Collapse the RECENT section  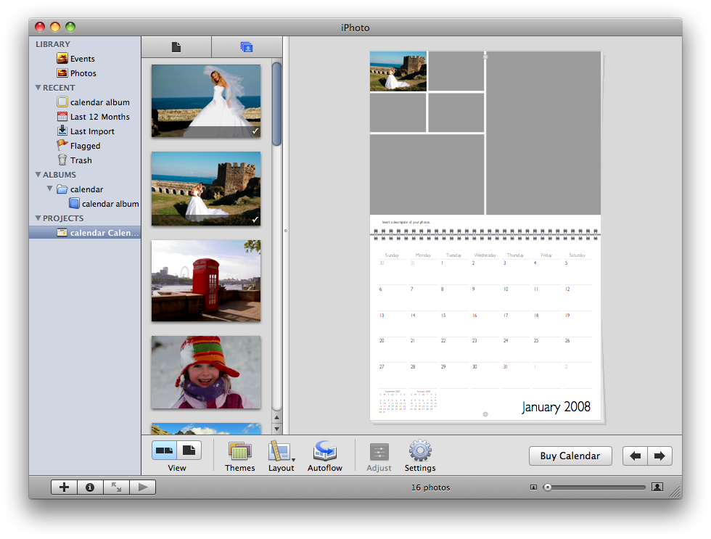click(38, 88)
